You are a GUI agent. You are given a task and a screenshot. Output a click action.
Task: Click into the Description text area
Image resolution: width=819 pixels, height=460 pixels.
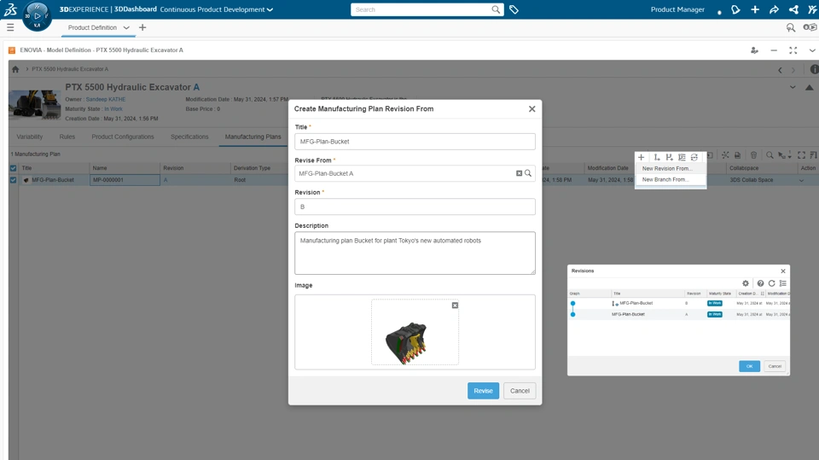coord(415,253)
